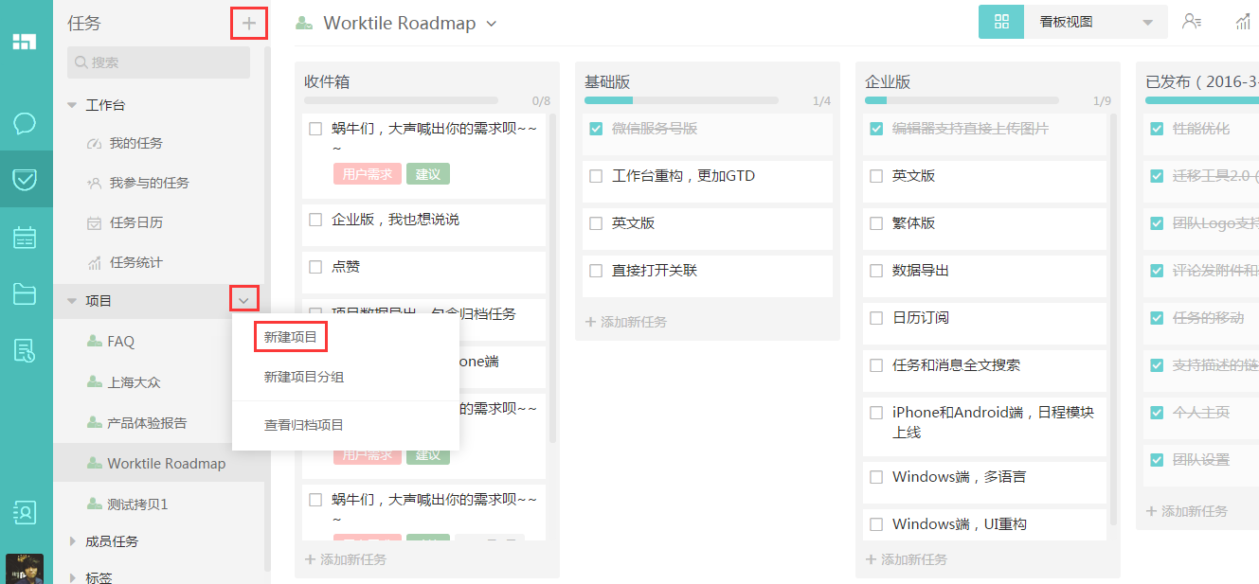Select the kanban grid view icon
This screenshot has width=1259, height=584.
coord(1001,21)
